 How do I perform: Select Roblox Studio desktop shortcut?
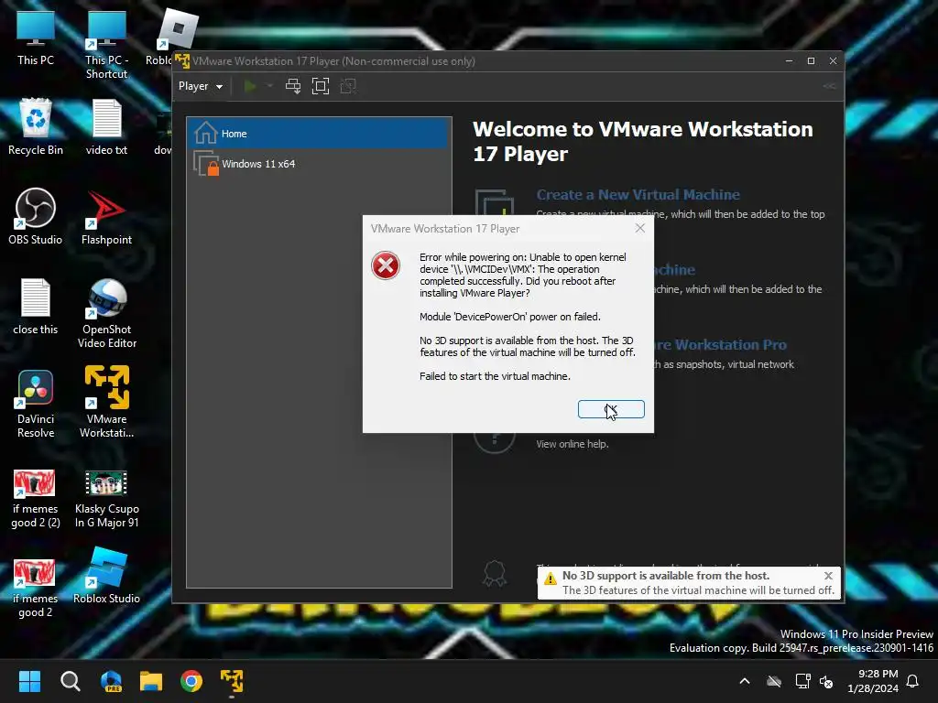(106, 575)
